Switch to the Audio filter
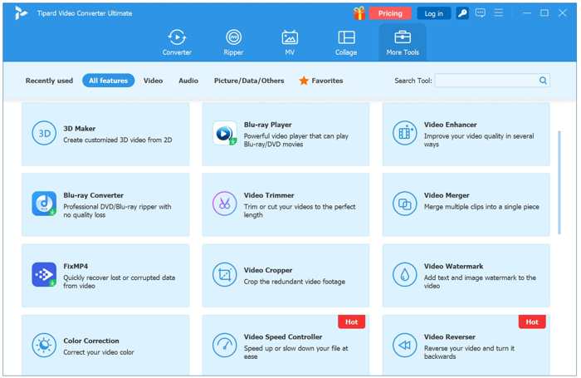Viewport: 581px width, 378px height. point(188,81)
